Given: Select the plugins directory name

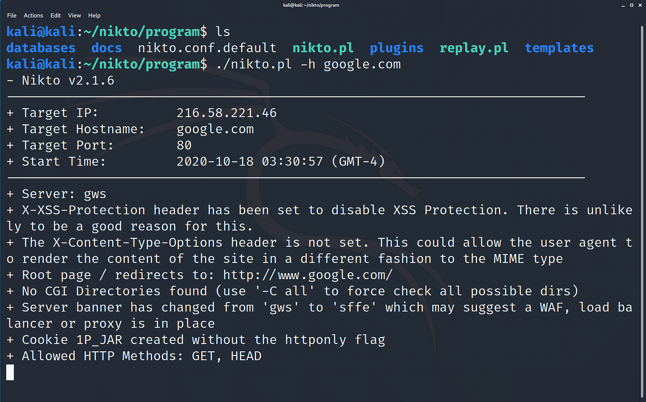Looking at the screenshot, I should coord(396,47).
